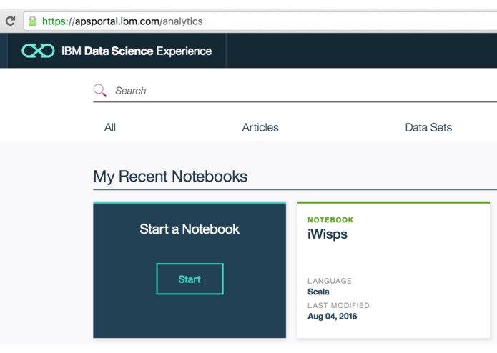Viewport: 497px width, 353px height.
Task: Click the Aug 04, 2016 modified date
Action: [333, 317]
